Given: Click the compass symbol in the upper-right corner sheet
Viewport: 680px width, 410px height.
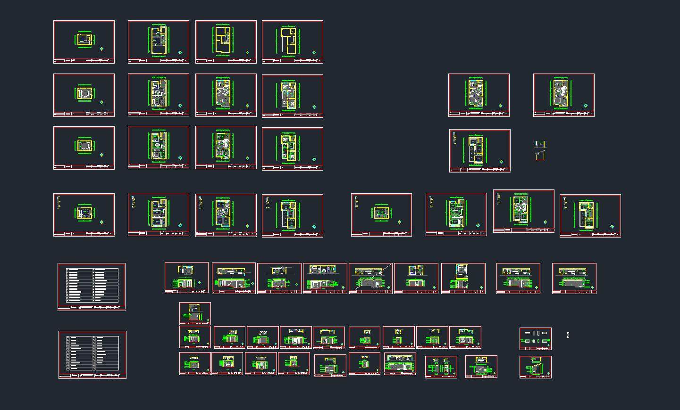Looking at the screenshot, I should [586, 106].
